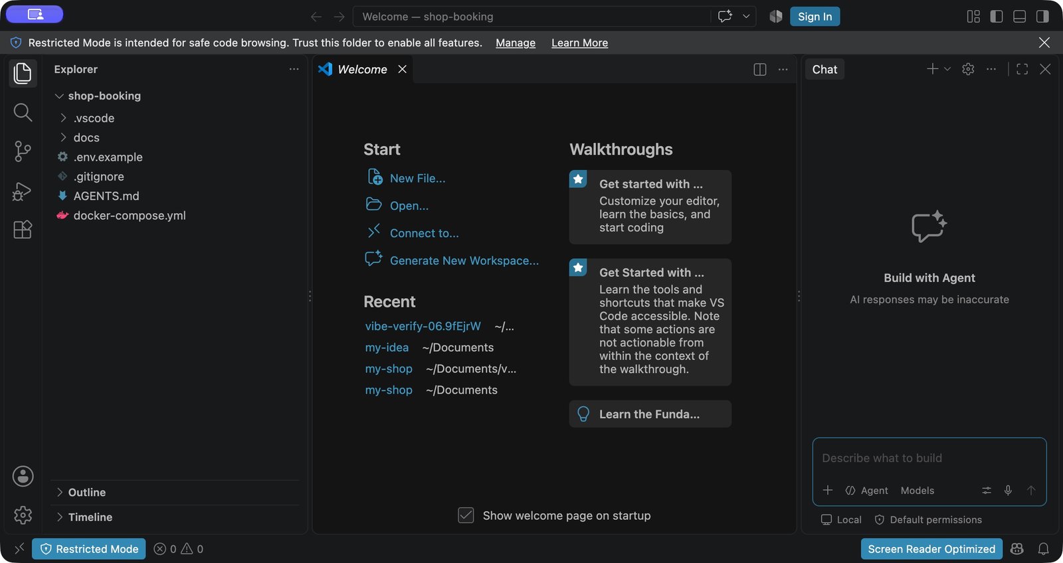Screen dimensions: 1063x563
Task: Customize layout icon in title bar
Action: [x=973, y=17]
